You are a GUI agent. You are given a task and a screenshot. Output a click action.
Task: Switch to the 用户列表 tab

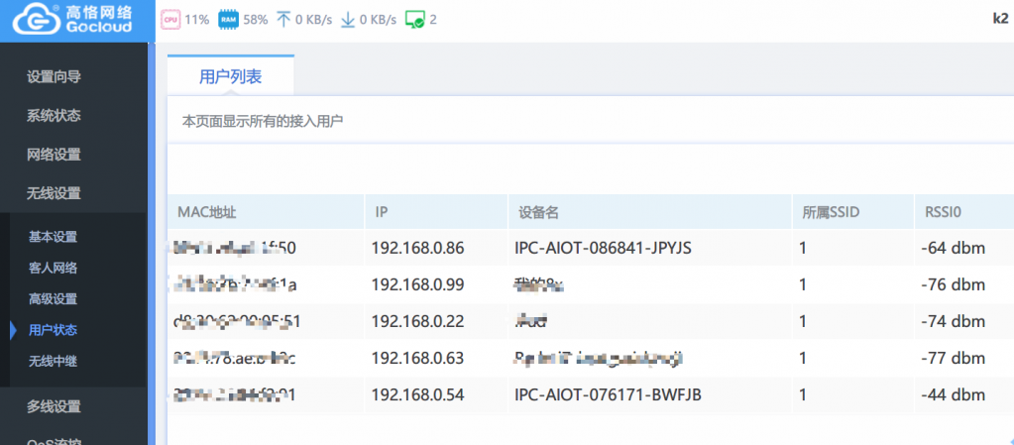tap(230, 75)
